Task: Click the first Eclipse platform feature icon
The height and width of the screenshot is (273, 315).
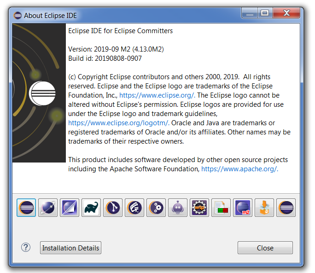Action: click(x=26, y=208)
